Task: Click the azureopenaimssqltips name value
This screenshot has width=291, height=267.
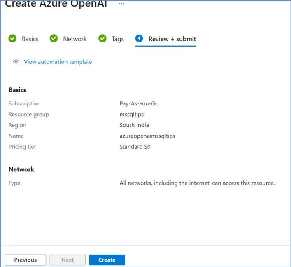Action: (x=147, y=136)
